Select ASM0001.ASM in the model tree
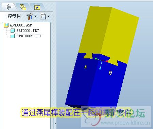Image resolution: width=153 pixels, height=129 pixels. pyautogui.click(x=21, y=25)
